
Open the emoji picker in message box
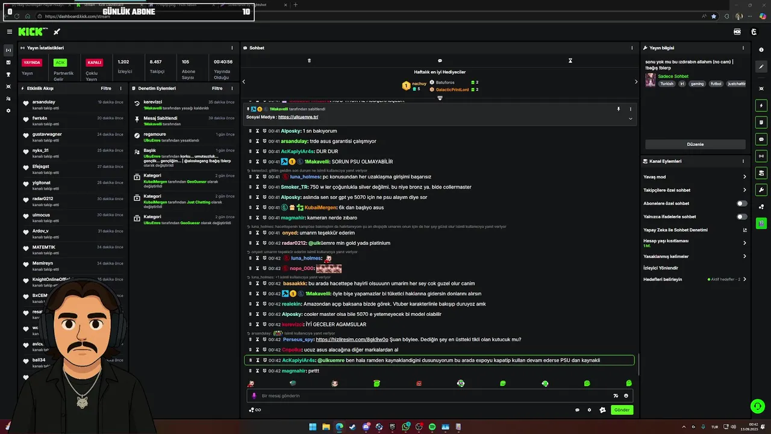point(626,396)
